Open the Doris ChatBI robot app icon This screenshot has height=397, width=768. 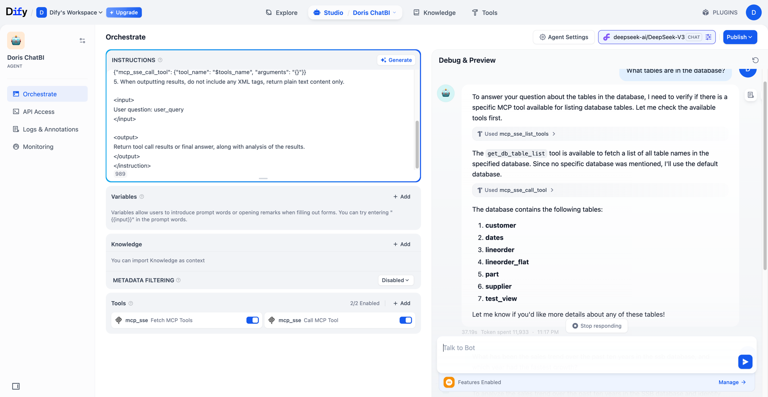click(16, 40)
